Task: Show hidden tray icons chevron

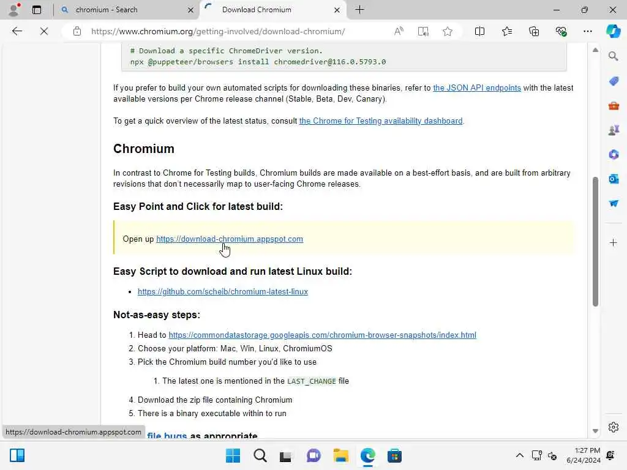Action: pos(519,455)
